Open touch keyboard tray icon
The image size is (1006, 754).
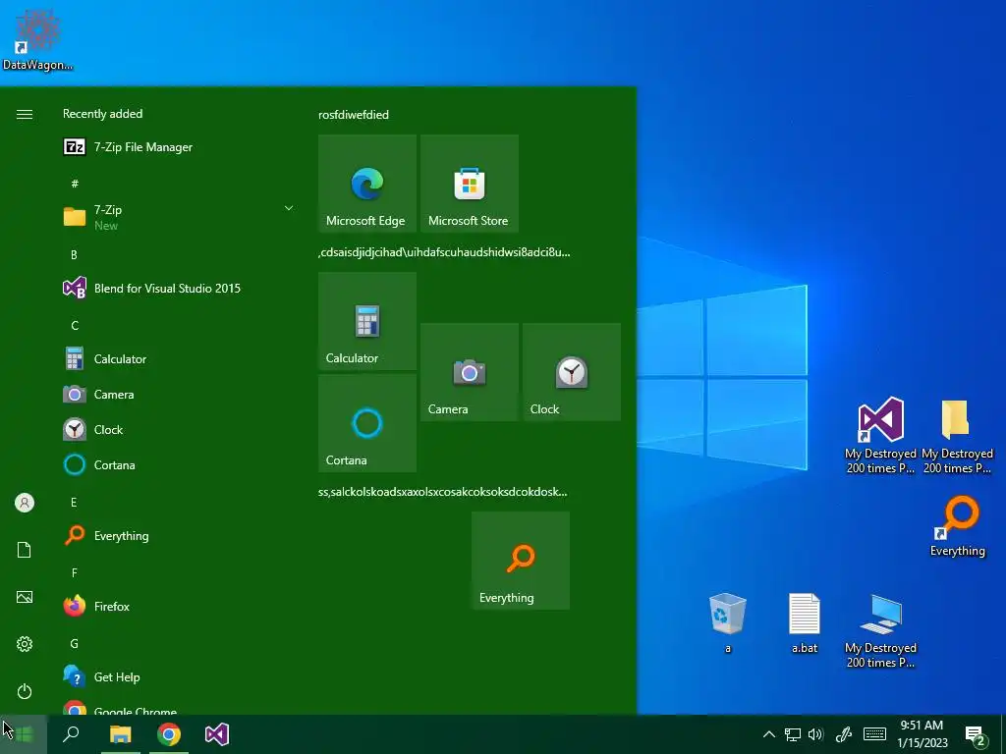point(874,734)
